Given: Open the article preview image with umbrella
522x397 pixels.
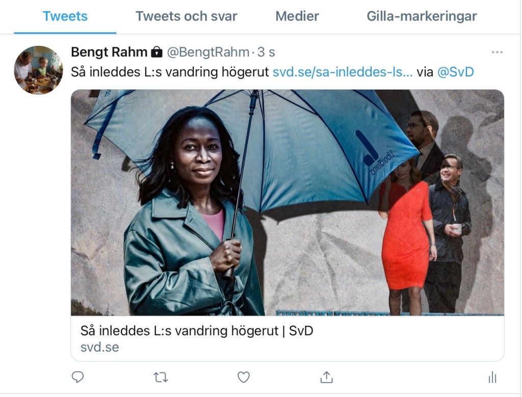Looking at the screenshot, I should [287, 202].
